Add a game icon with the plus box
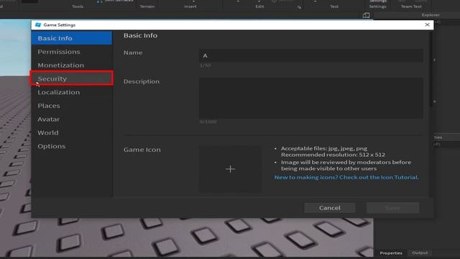 tap(230, 169)
